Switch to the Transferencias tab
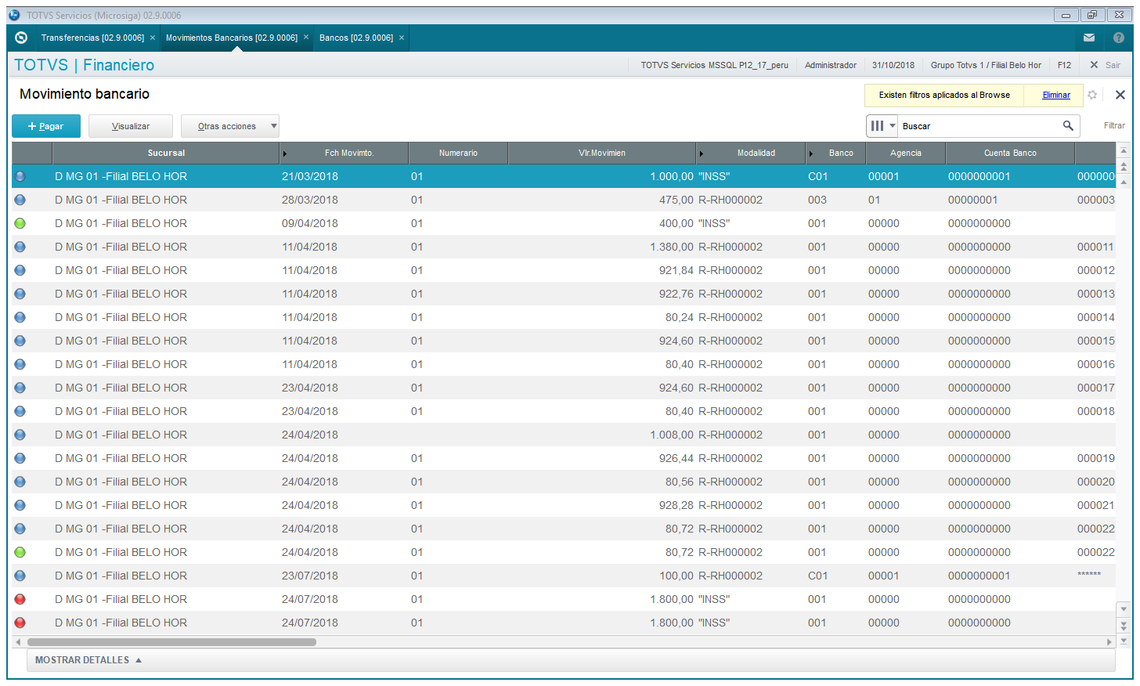Screen dimensions: 1140x686 click(92, 38)
